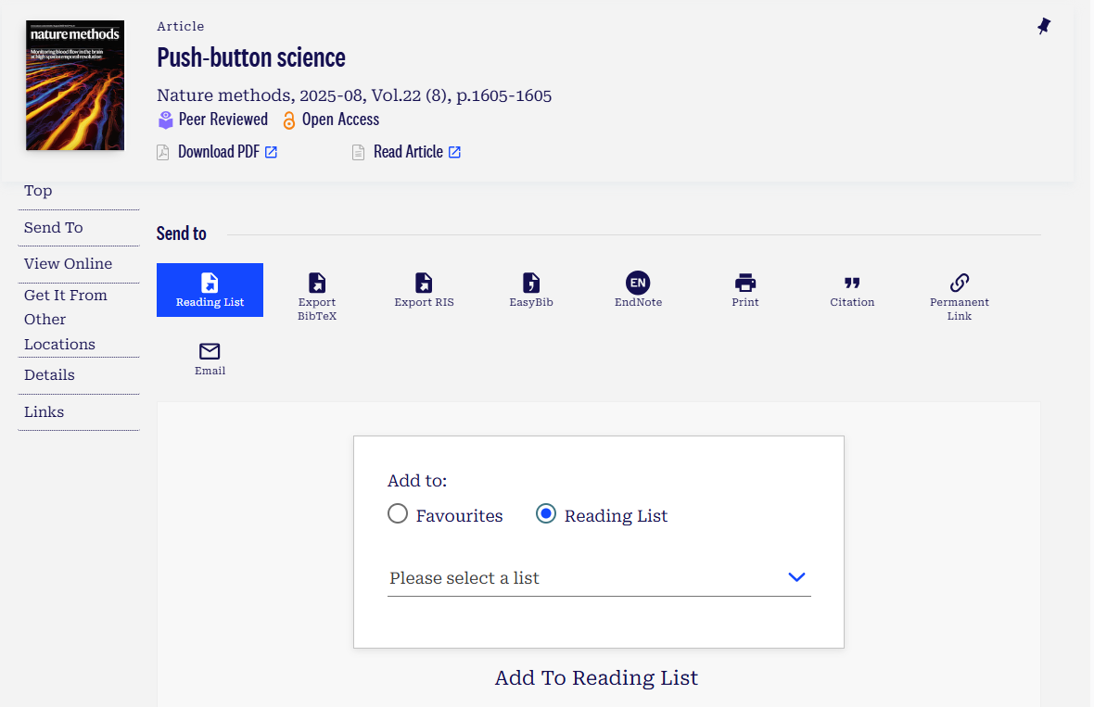Open Get It From Other Locations section
1094x707 pixels.
pos(66,320)
